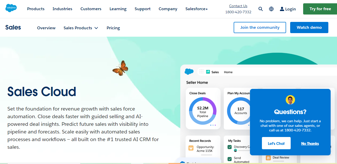
Task: Open the site search magnifier icon
Action: [260, 9]
